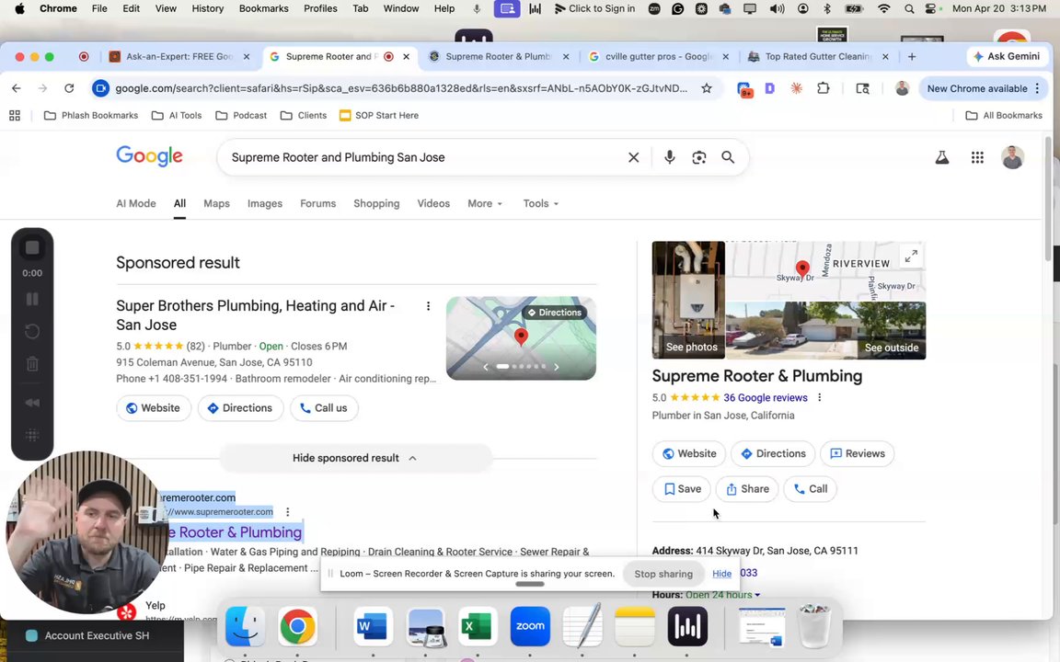Viewport: 1060px width, 662px height.
Task: Open the Phlash Bookmarks folder
Action: [x=90, y=116]
